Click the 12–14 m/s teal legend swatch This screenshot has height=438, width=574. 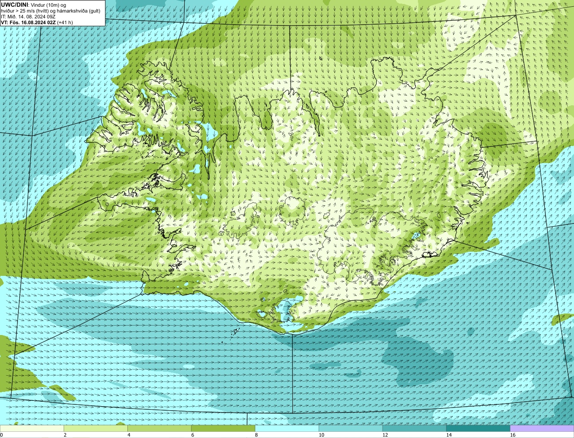(x=414, y=428)
